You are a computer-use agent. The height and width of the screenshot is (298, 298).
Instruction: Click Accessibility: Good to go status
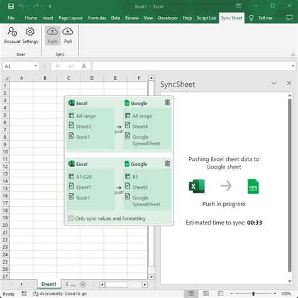tap(60, 294)
